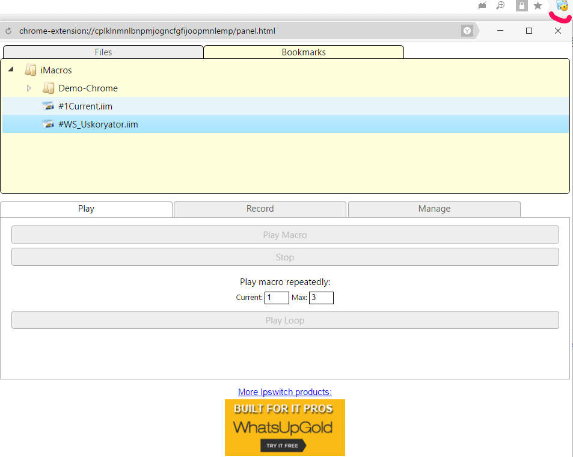Click the Yandex Y badge in address bar
The width and height of the screenshot is (573, 457).
[x=467, y=31]
